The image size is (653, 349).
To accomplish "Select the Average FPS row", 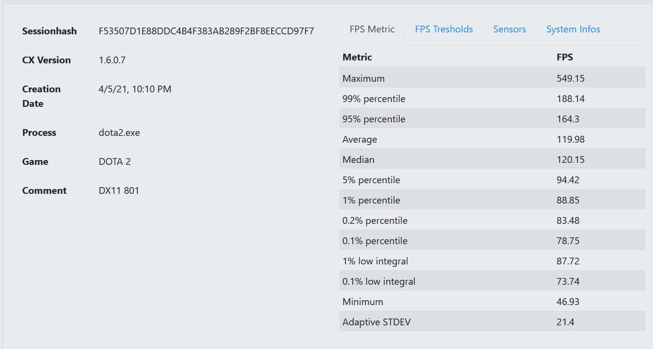I will coord(493,139).
